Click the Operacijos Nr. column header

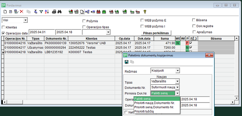(x=15, y=39)
